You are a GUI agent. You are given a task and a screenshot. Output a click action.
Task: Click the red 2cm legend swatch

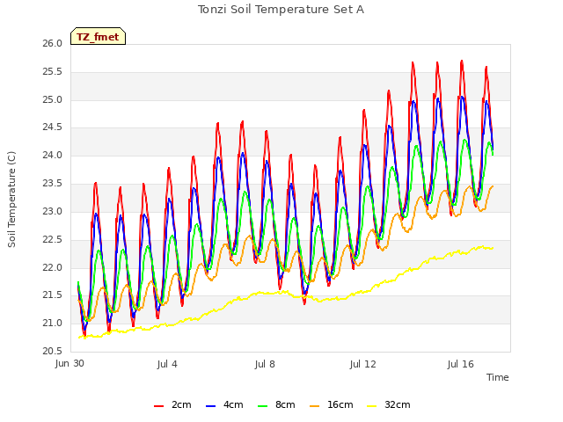point(158,406)
